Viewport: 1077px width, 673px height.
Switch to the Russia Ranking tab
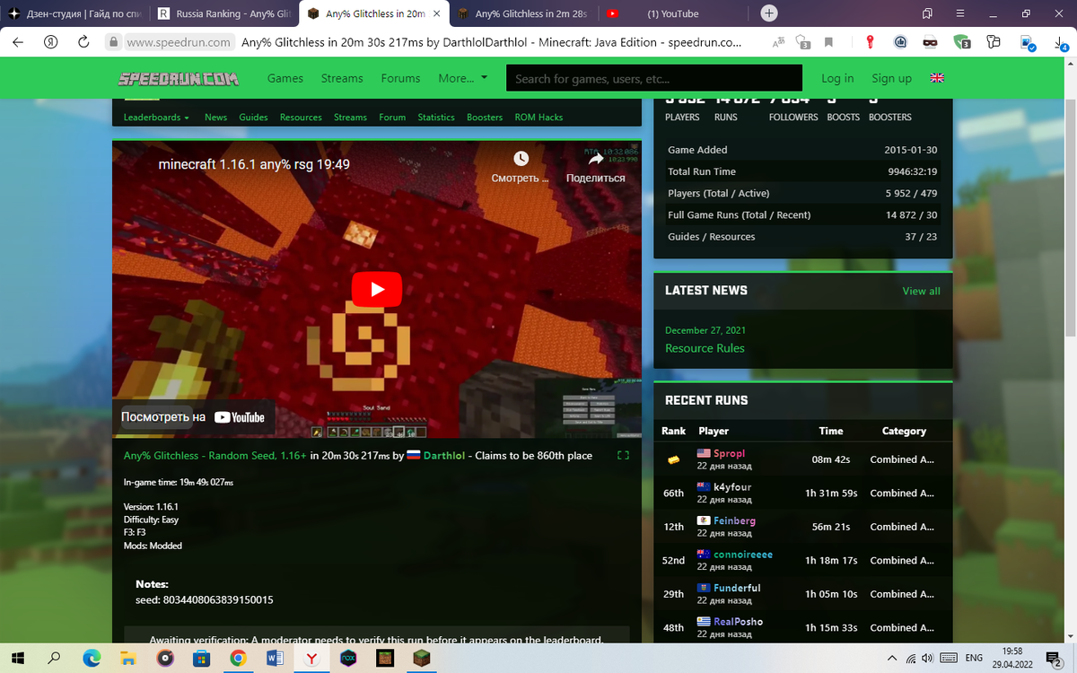coord(223,13)
